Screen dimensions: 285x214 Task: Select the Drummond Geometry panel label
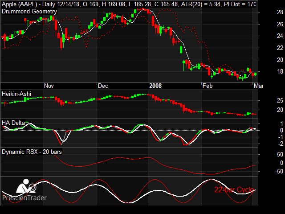pos(29,12)
